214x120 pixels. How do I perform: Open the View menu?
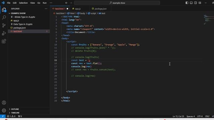(x=32, y=3)
